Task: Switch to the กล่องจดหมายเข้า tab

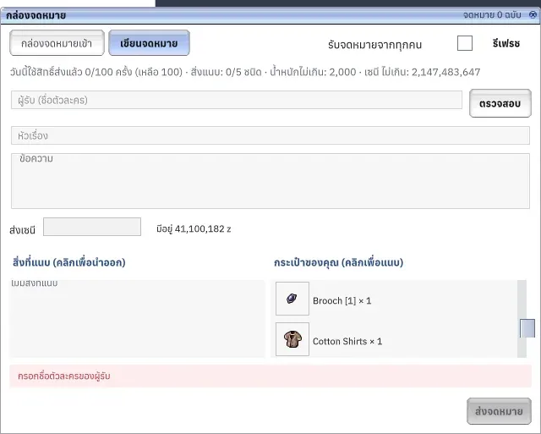Action: click(57, 43)
